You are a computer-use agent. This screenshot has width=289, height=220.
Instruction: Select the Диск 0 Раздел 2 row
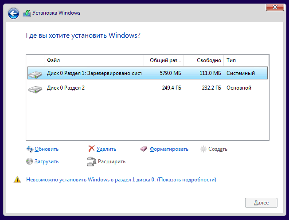pyautogui.click(x=148, y=88)
